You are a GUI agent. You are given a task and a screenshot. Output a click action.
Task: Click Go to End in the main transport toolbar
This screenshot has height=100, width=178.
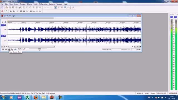[40, 11]
